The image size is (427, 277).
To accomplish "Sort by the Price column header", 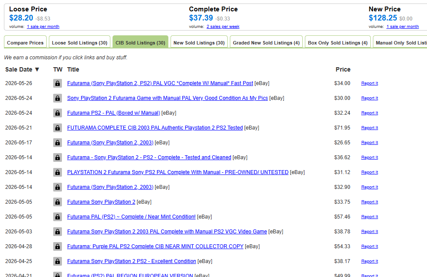I will click(x=343, y=69).
